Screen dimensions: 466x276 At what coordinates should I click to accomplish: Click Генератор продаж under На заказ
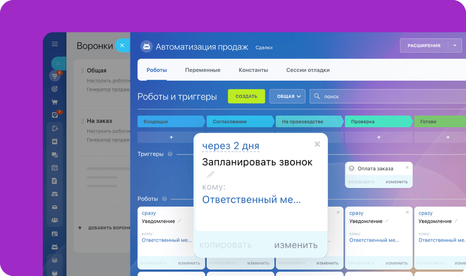(108, 140)
